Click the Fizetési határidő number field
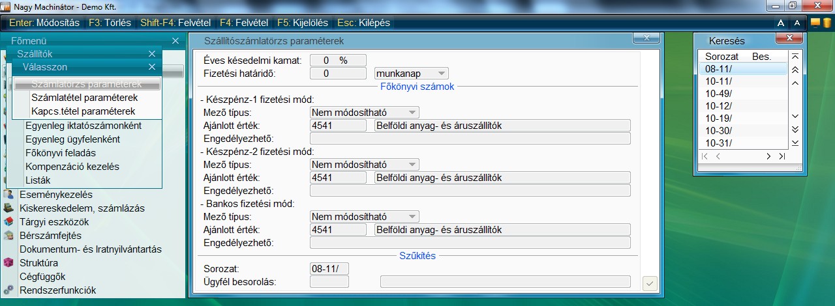Viewport: 835px width, 306px height. point(338,74)
